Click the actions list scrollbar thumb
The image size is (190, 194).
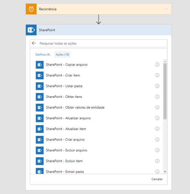point(165,91)
